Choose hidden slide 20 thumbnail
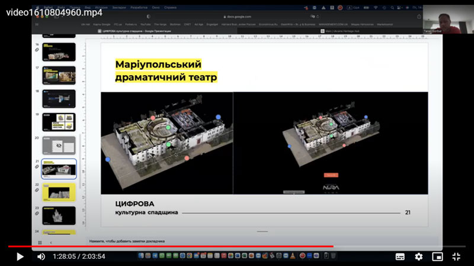 coord(59,145)
